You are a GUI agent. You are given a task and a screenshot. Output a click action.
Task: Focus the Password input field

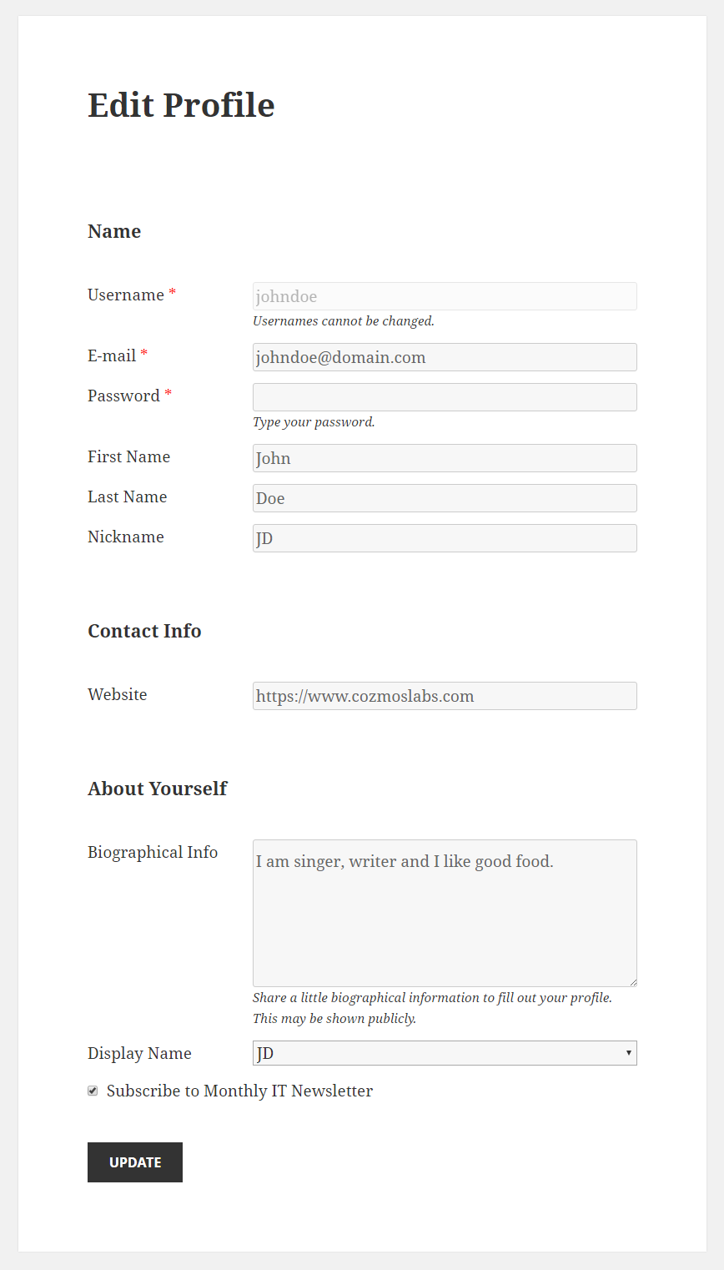pos(445,397)
